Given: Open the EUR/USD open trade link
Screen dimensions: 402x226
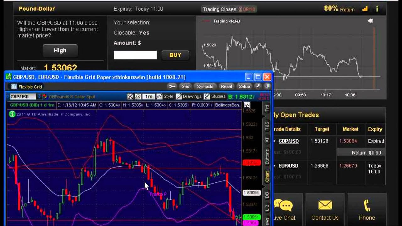Looking at the screenshot, I should (x=288, y=166).
